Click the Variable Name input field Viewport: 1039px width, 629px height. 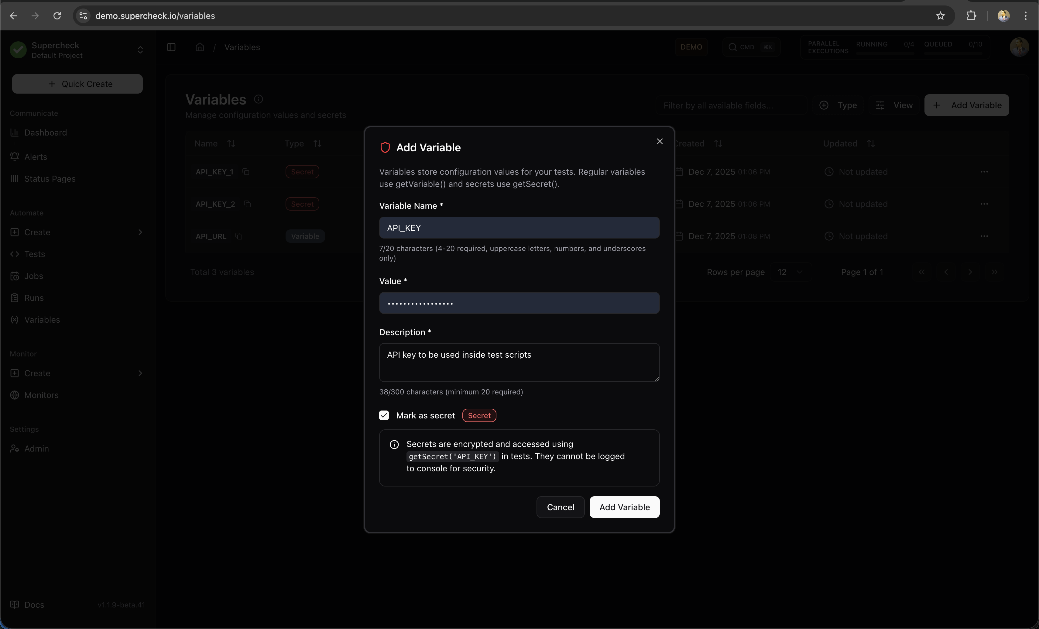point(519,228)
